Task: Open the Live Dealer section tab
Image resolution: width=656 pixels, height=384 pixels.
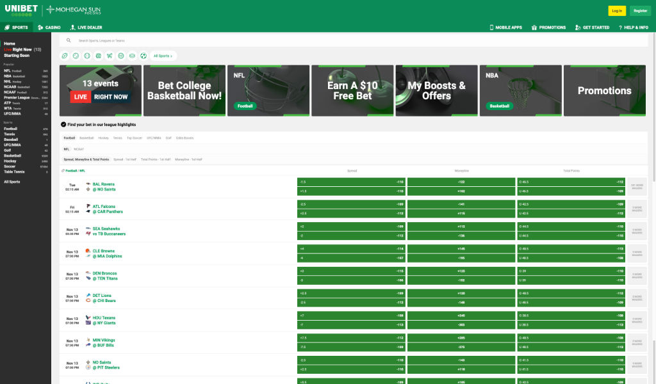Action: tap(86, 27)
